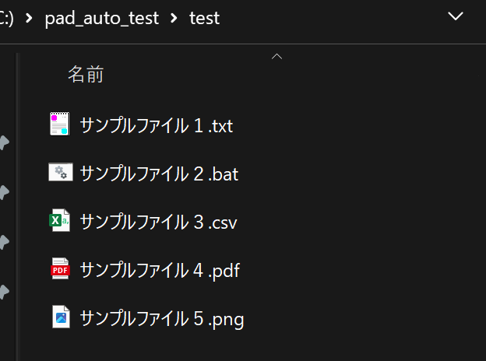Select file name サンプルファイル3.csv

[x=158, y=222]
